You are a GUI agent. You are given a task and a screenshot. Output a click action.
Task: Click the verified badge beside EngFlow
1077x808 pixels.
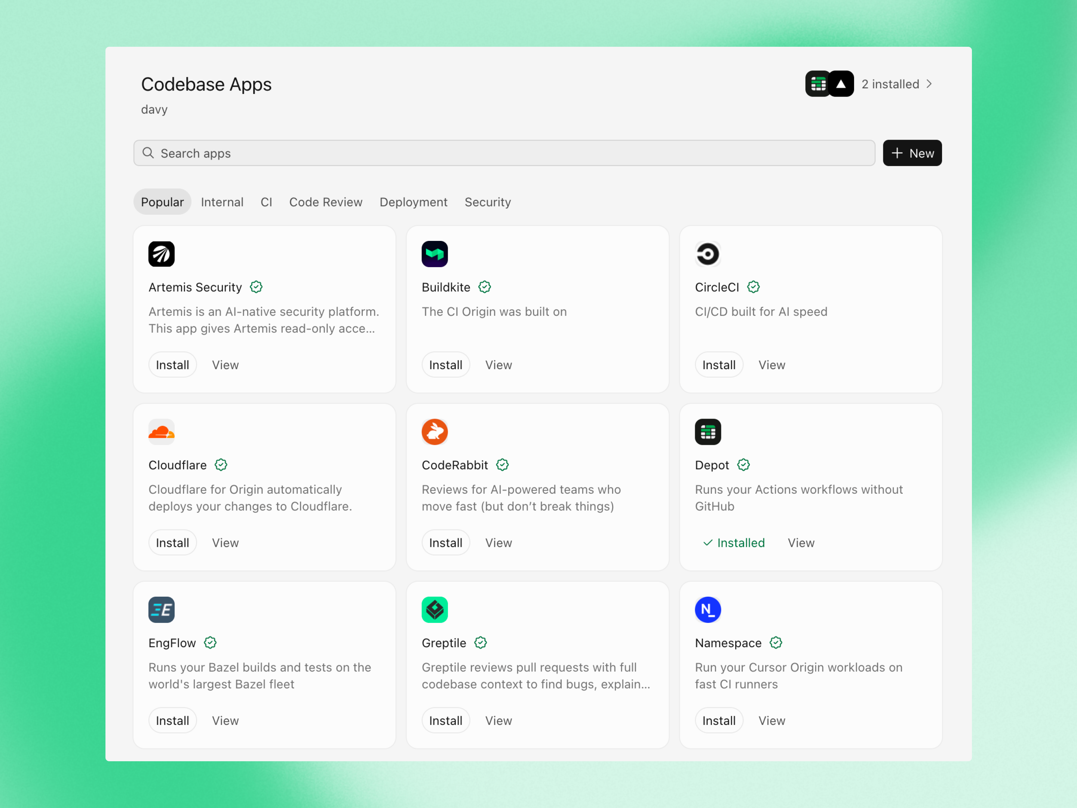[210, 642]
